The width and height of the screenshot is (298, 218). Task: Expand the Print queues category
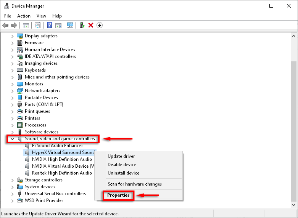[13, 111]
